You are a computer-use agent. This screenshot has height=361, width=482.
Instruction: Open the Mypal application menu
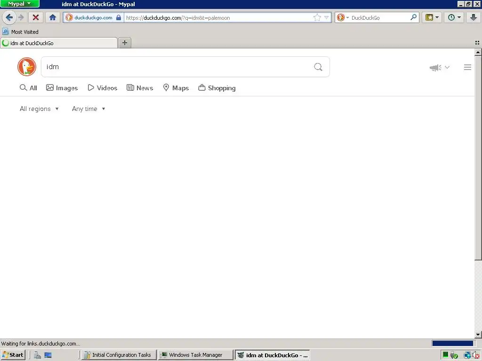click(x=20, y=4)
